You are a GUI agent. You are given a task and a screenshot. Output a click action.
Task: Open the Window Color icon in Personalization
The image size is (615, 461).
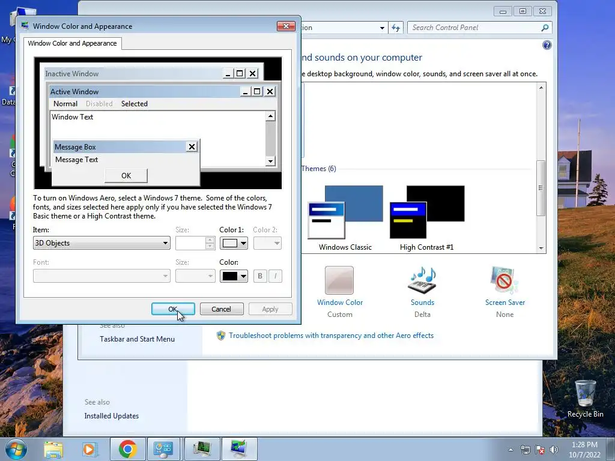point(339,280)
